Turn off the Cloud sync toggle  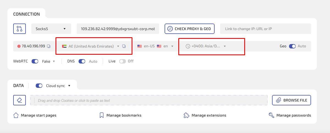point(39,86)
